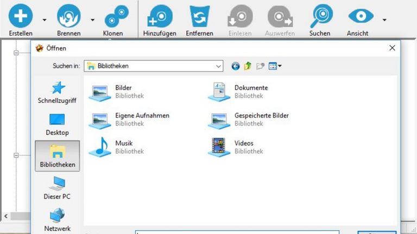The height and width of the screenshot is (234, 417).
Task: Select Netzwerk in the places bar
Action: point(57,220)
